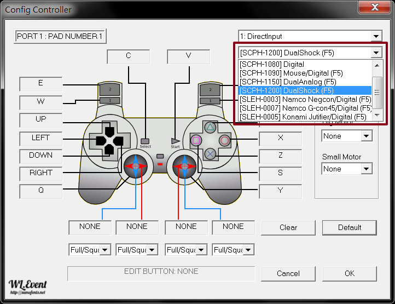The image size is (395, 304).
Task: Click the Cancel button
Action: pyautogui.click(x=288, y=273)
